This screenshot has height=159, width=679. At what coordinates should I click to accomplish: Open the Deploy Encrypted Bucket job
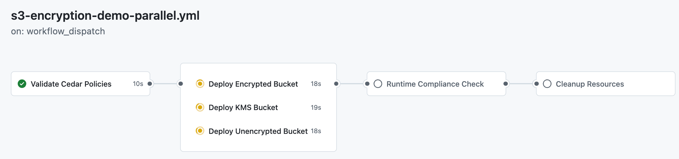click(253, 84)
